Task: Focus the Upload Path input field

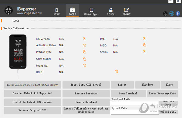Action: (135, 112)
